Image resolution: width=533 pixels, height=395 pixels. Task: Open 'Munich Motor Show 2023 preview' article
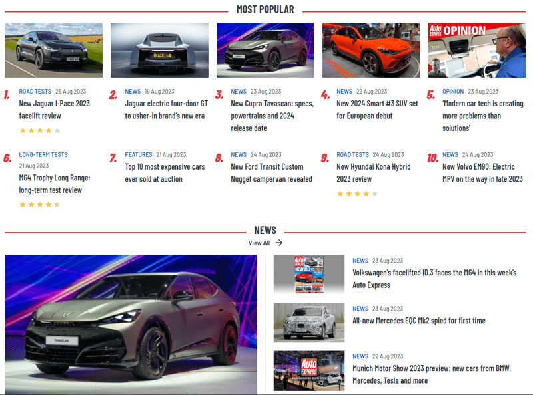[432, 374]
